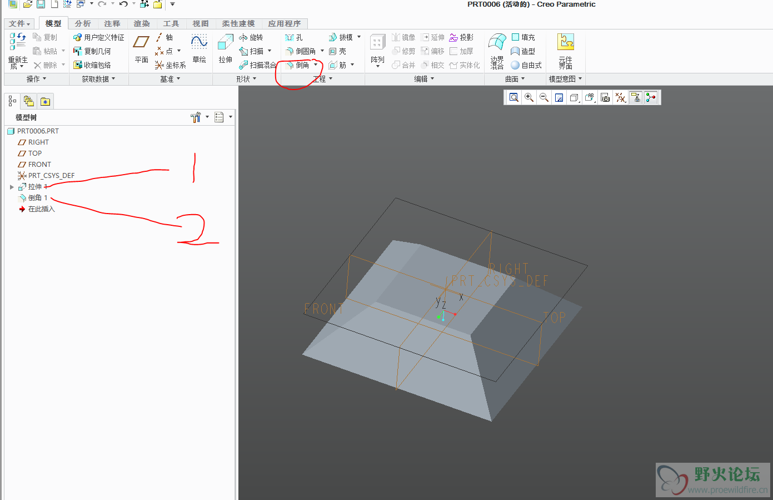Image resolution: width=773 pixels, height=500 pixels.
Task: Open display style cube in graphics toolbar
Action: tap(574, 98)
